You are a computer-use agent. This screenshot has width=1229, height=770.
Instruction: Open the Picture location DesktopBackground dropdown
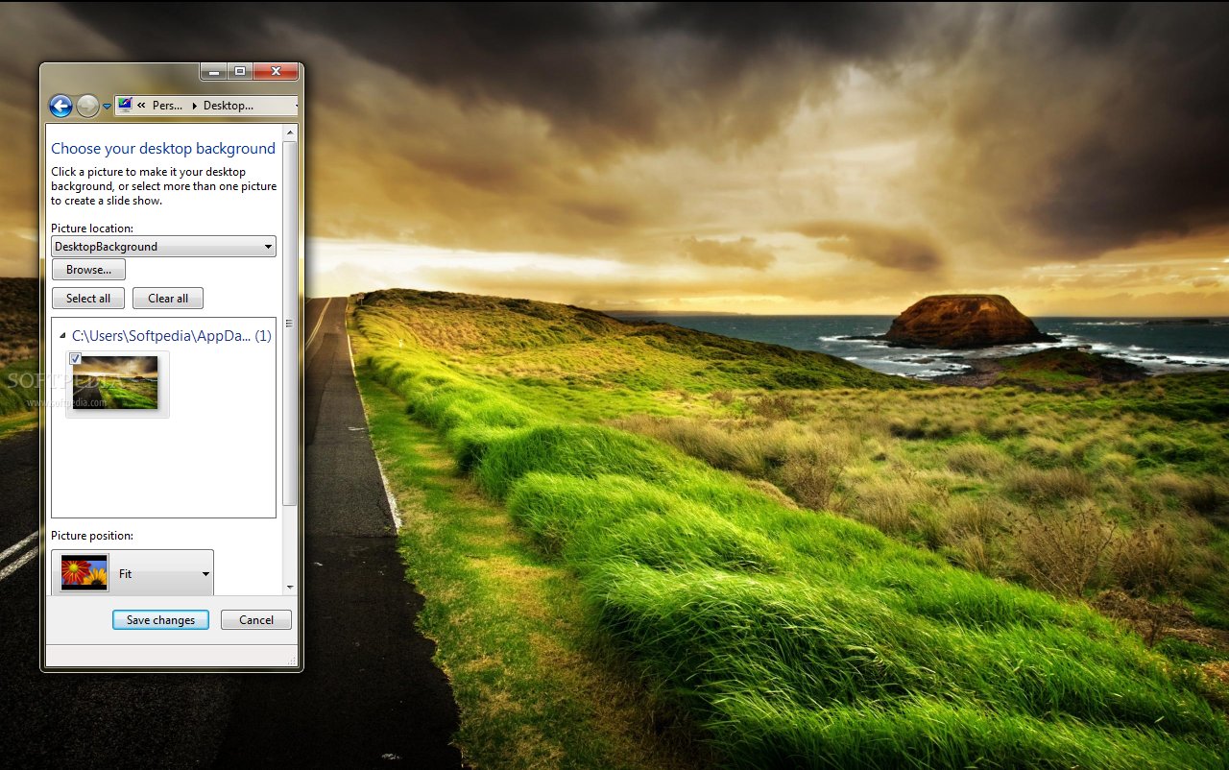[x=163, y=247]
